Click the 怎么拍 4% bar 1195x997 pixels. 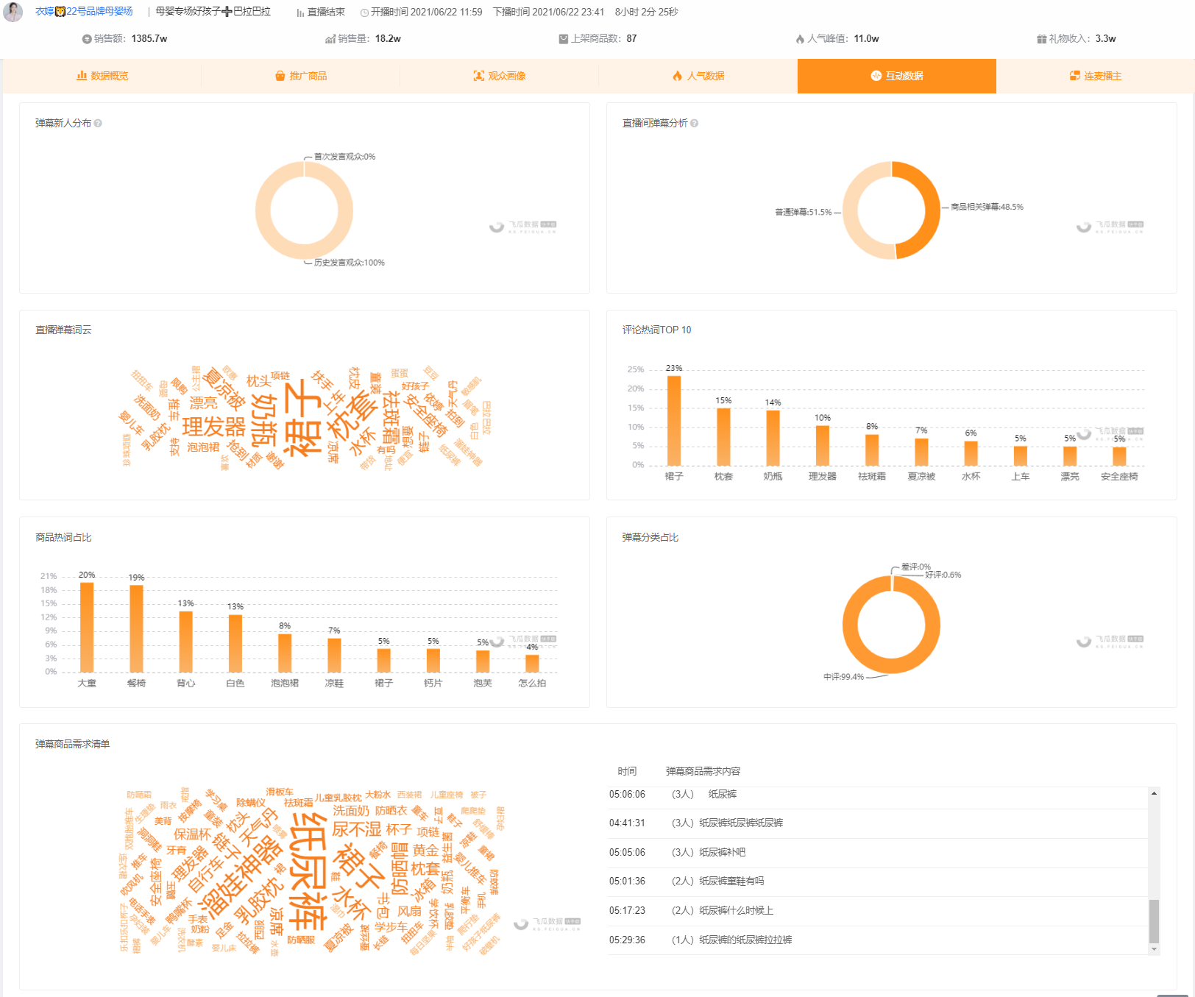532,664
